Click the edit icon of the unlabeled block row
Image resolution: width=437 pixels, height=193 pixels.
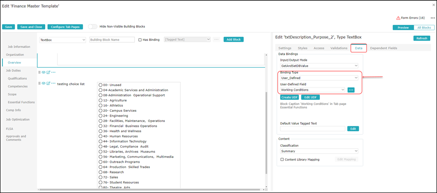pyautogui.click(x=48, y=72)
